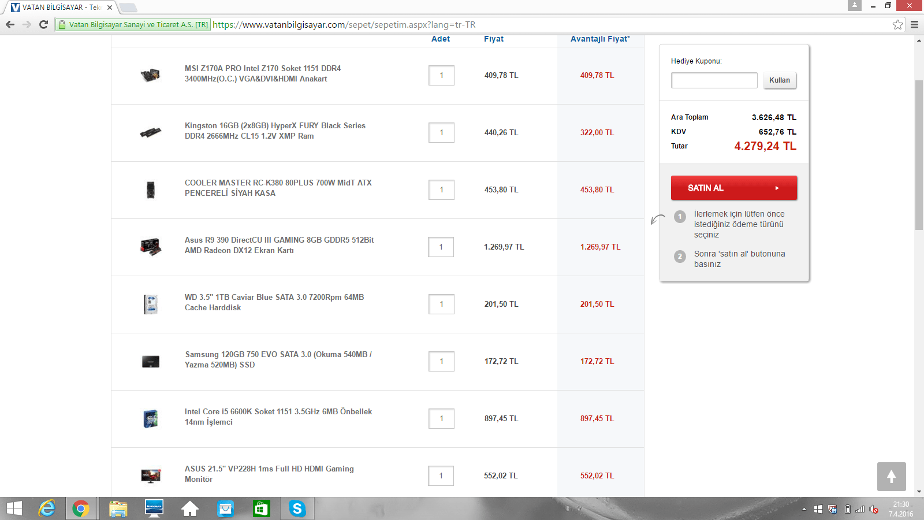Open the Intel Core i5 6600K thumbnail

tap(150, 418)
